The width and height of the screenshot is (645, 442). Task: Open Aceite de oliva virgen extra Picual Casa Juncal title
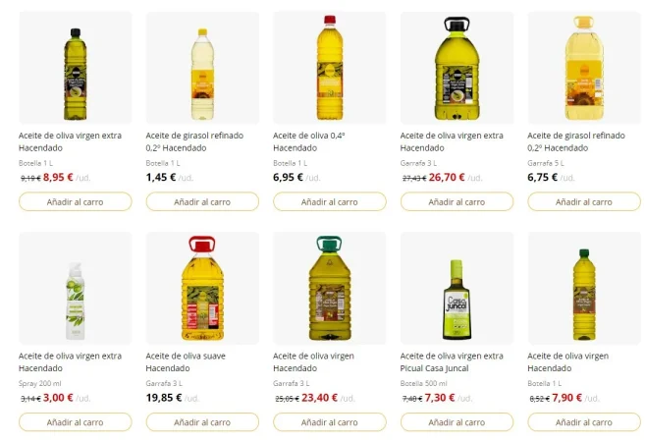(x=452, y=361)
